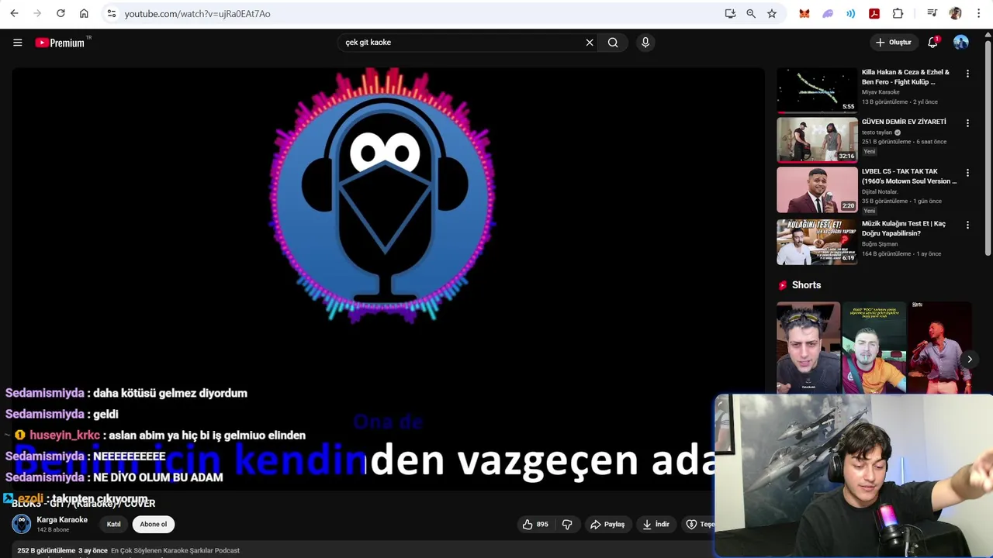Open YouTube notifications bell
The width and height of the screenshot is (993, 558).
click(x=933, y=43)
